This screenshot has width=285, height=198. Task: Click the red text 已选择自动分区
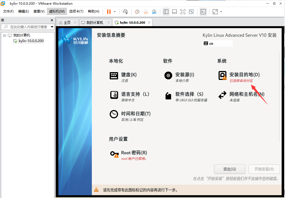point(241,81)
